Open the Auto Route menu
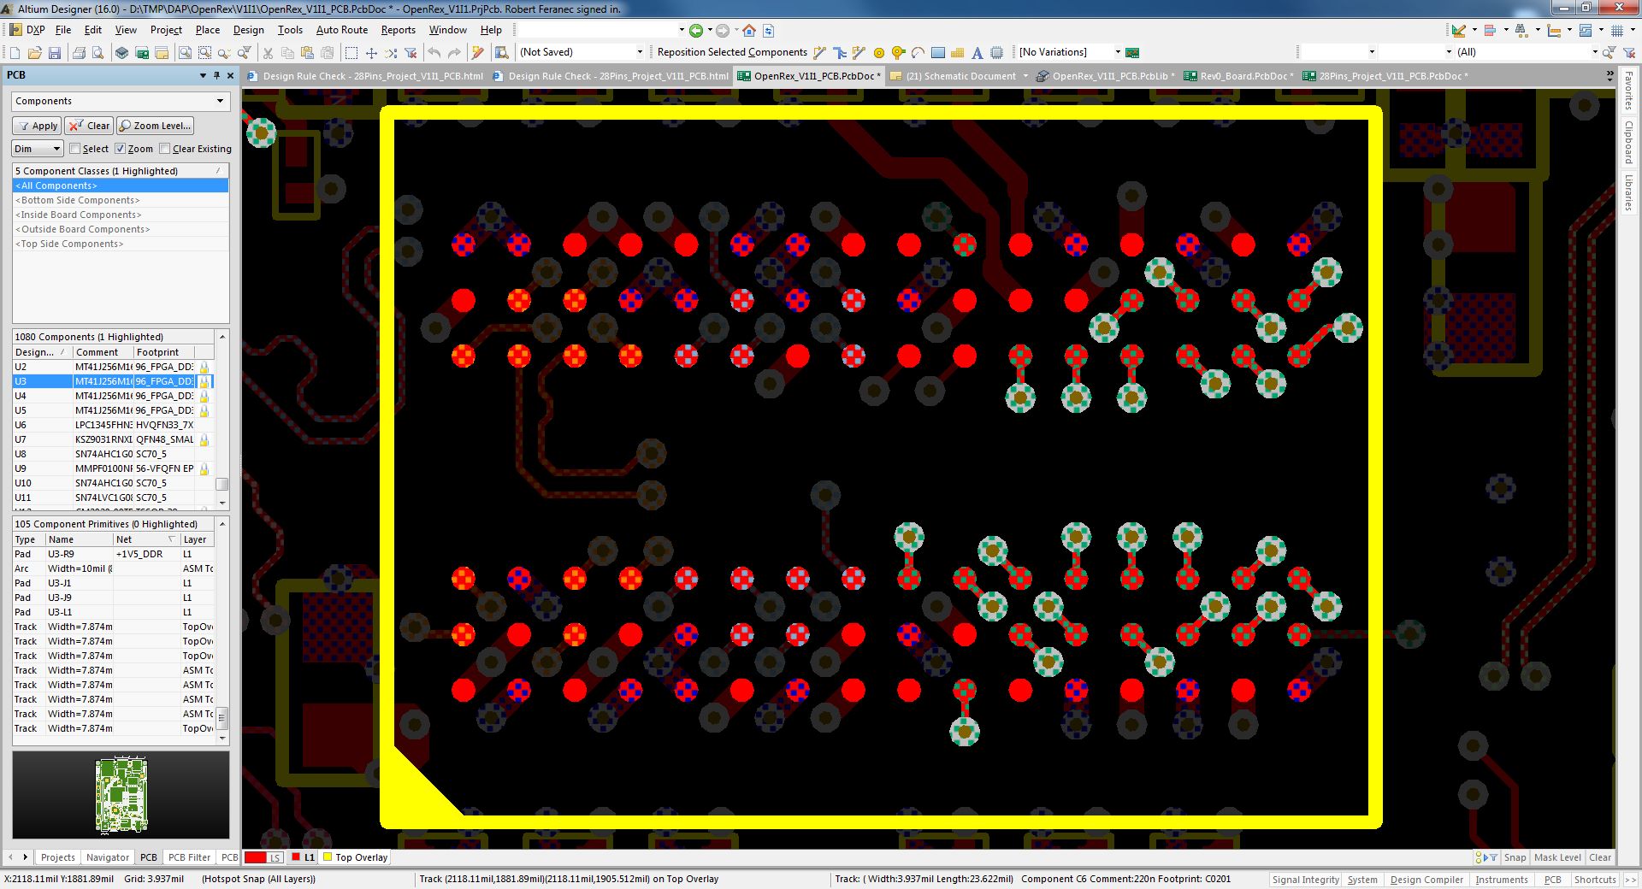 click(x=341, y=29)
